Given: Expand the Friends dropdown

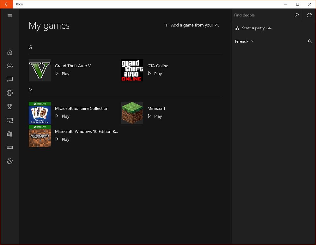Looking at the screenshot, I should (245, 41).
